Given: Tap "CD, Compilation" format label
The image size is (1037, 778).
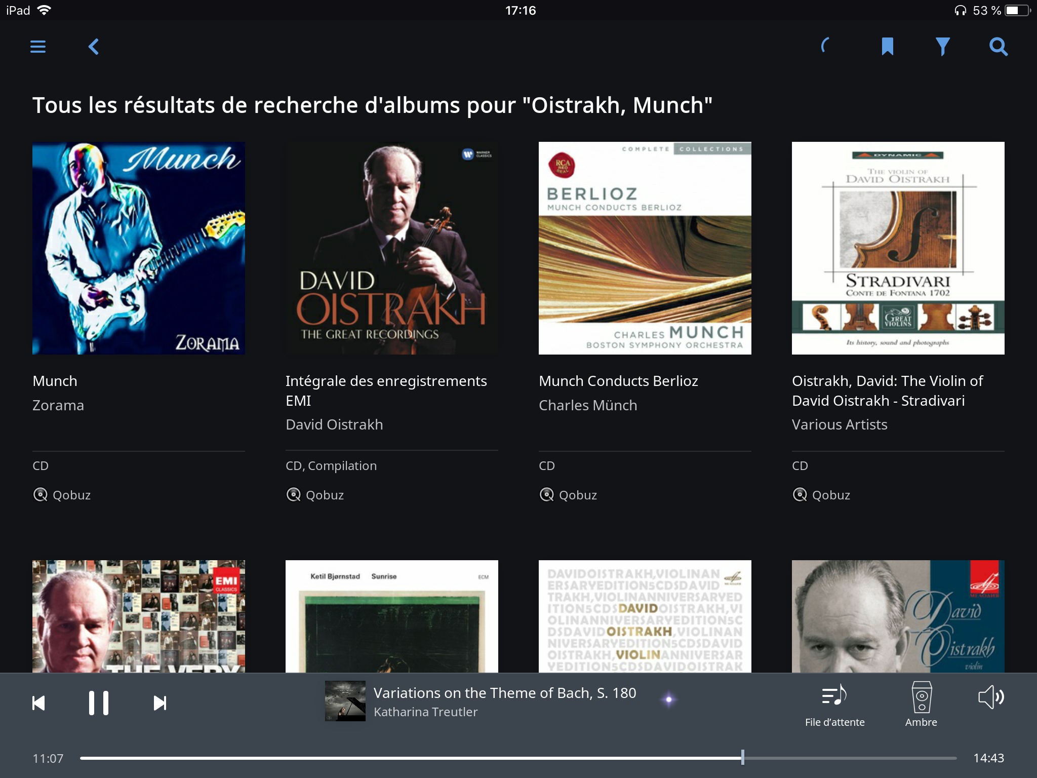Looking at the screenshot, I should [x=331, y=465].
